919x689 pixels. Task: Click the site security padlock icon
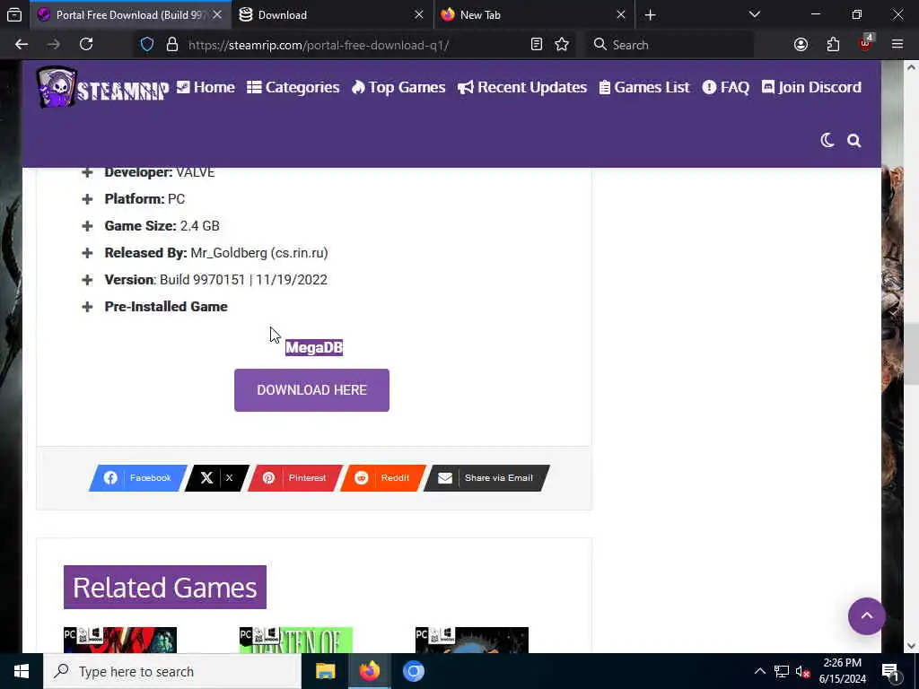point(171,45)
